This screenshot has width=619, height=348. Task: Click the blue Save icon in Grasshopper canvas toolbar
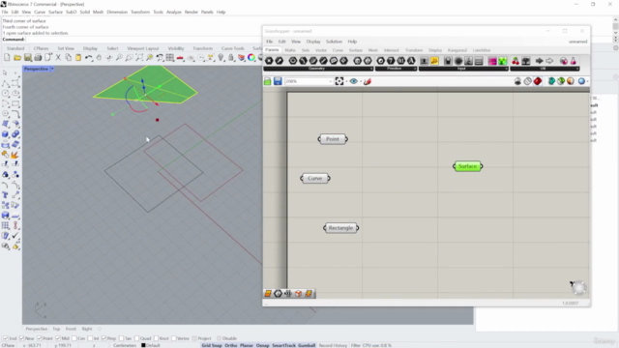pyautogui.click(x=278, y=81)
